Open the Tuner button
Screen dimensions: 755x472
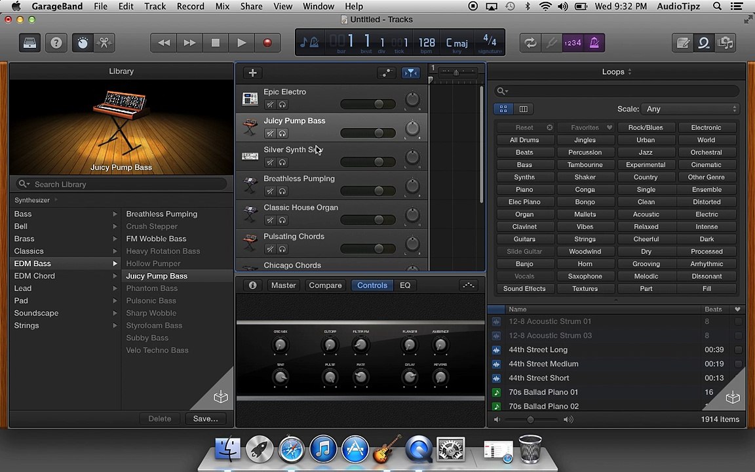point(551,43)
